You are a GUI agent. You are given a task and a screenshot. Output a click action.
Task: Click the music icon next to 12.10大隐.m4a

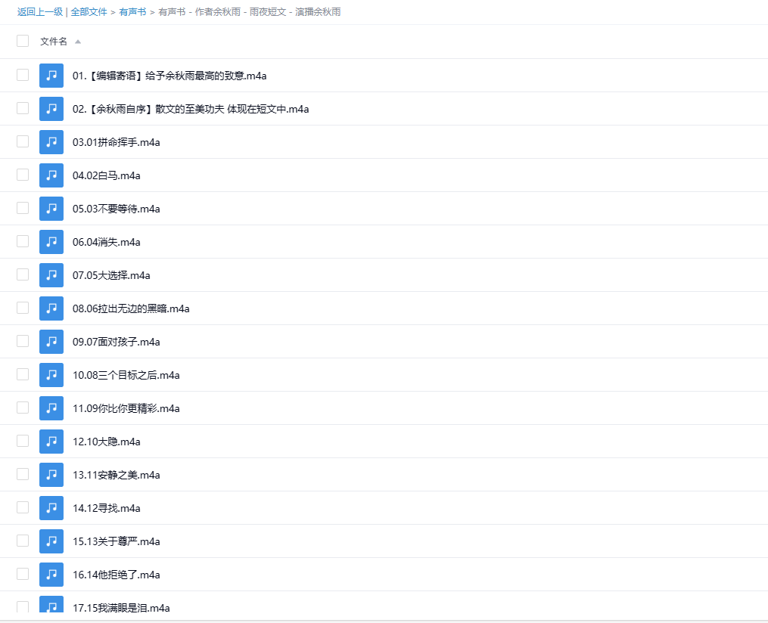coord(51,441)
